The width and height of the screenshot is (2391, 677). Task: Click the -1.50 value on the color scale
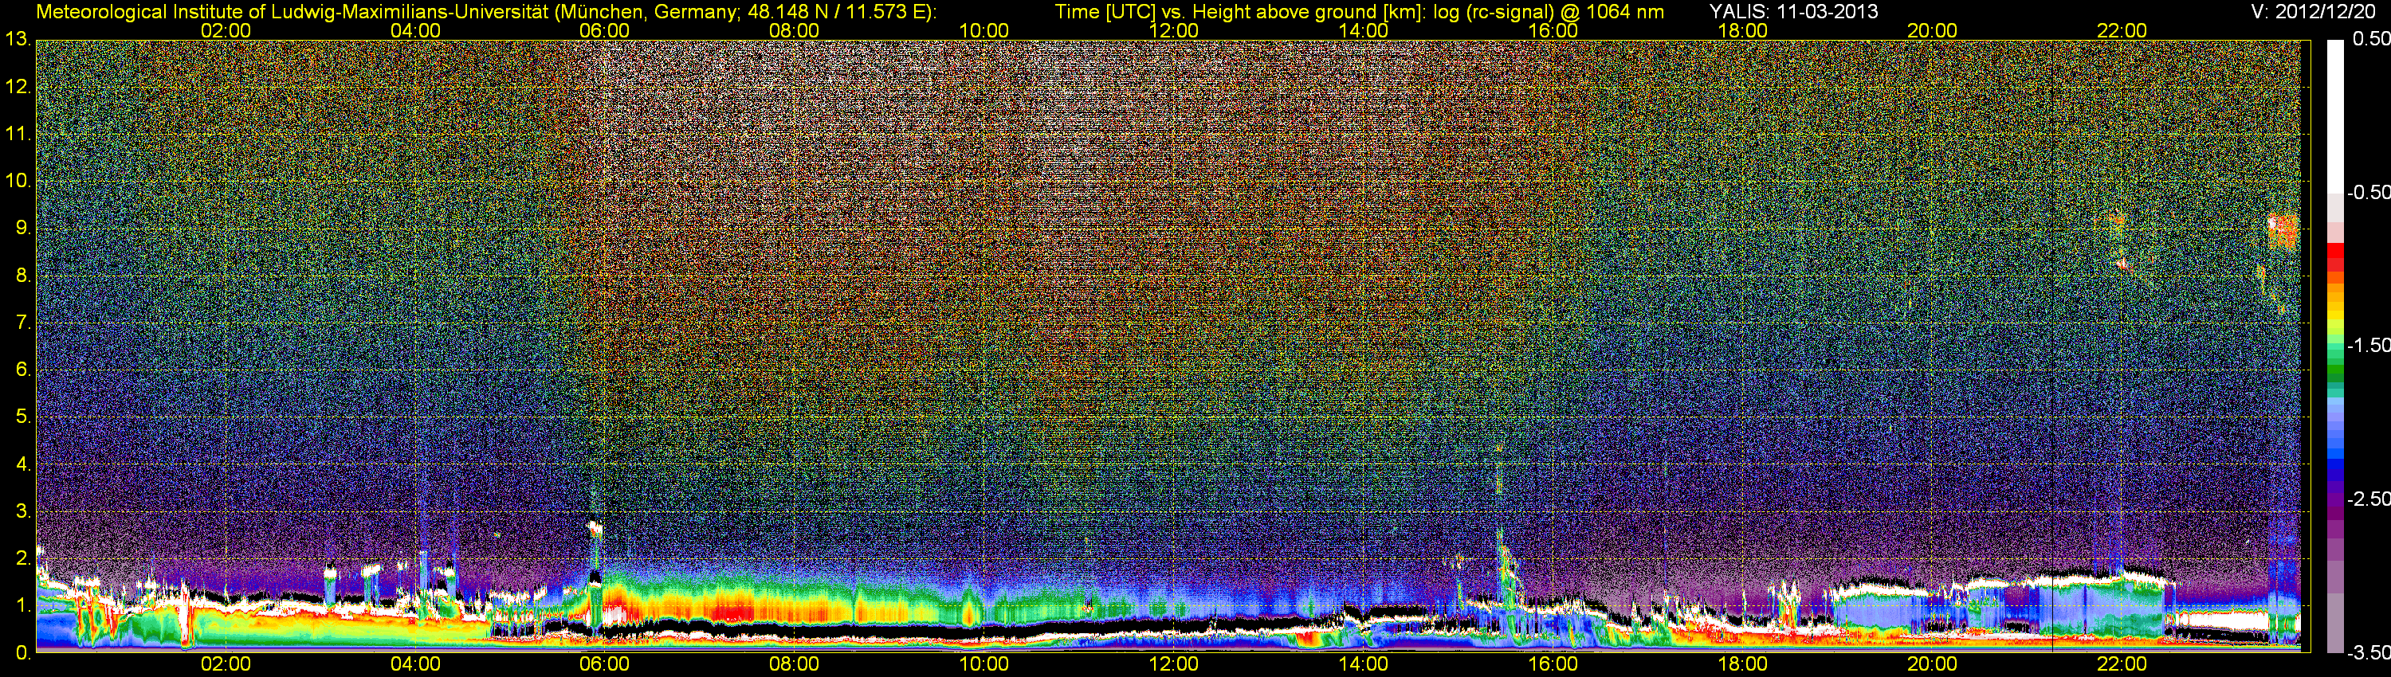pos(2368,345)
